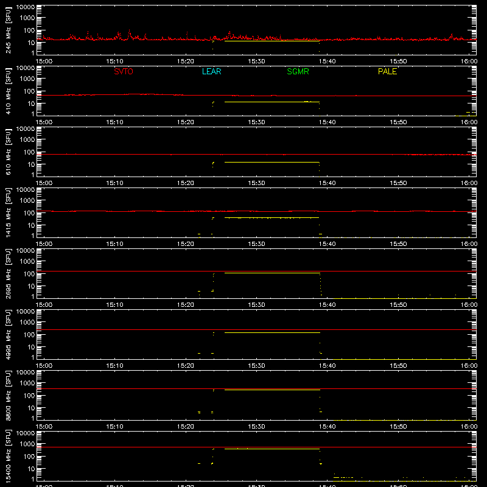Image resolution: width=487 pixels, height=487 pixels.
Task: Click the cyan LEAR station label
Action: tap(211, 71)
